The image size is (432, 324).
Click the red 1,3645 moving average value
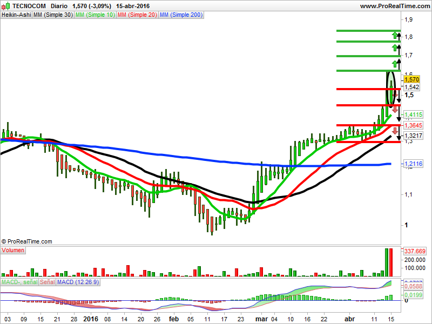(x=413, y=125)
